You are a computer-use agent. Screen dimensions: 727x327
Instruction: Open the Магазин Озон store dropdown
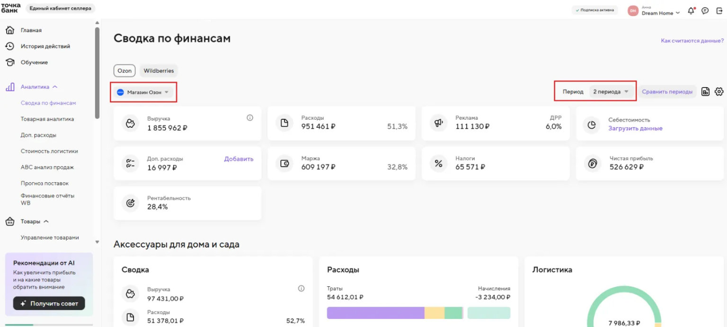click(x=143, y=92)
